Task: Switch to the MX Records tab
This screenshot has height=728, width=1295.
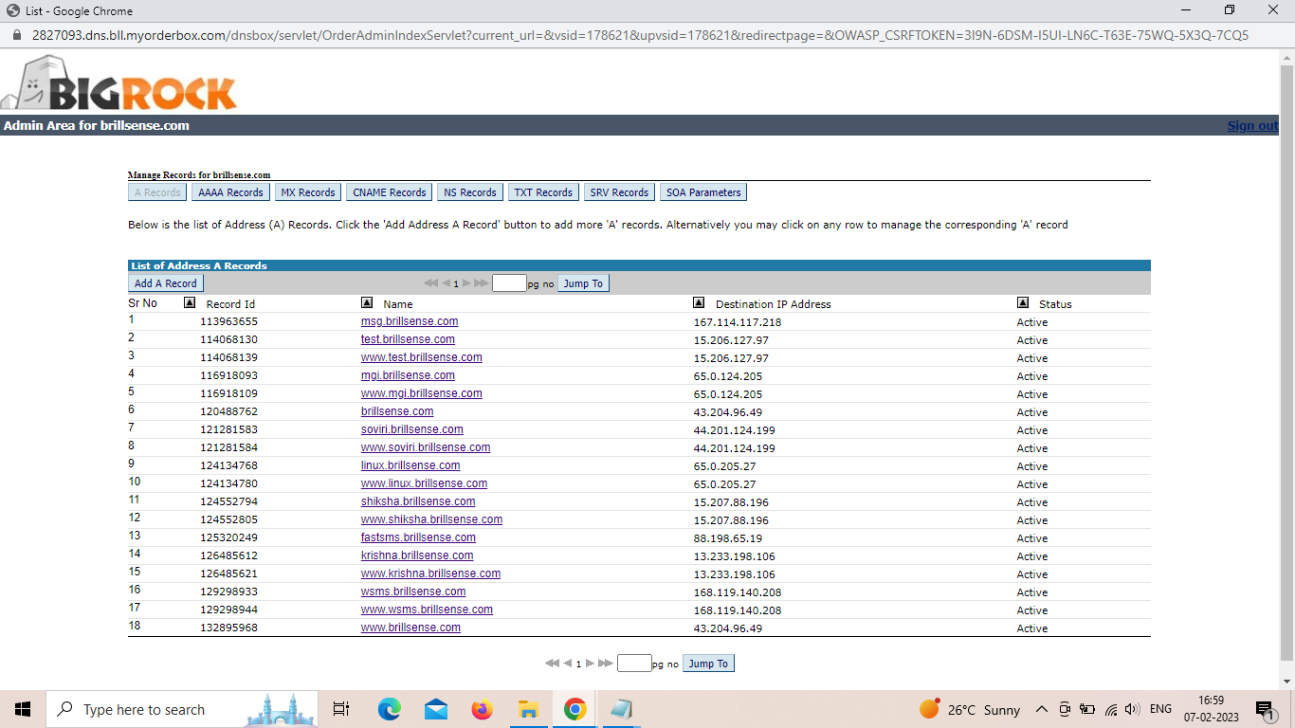Action: coord(308,192)
